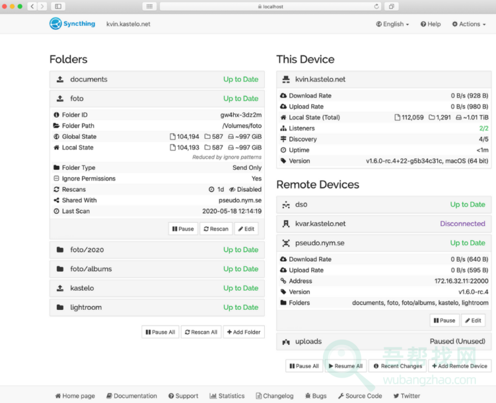Expand the foto/2020 folder panel
The height and width of the screenshot is (403, 496).
pos(156,250)
